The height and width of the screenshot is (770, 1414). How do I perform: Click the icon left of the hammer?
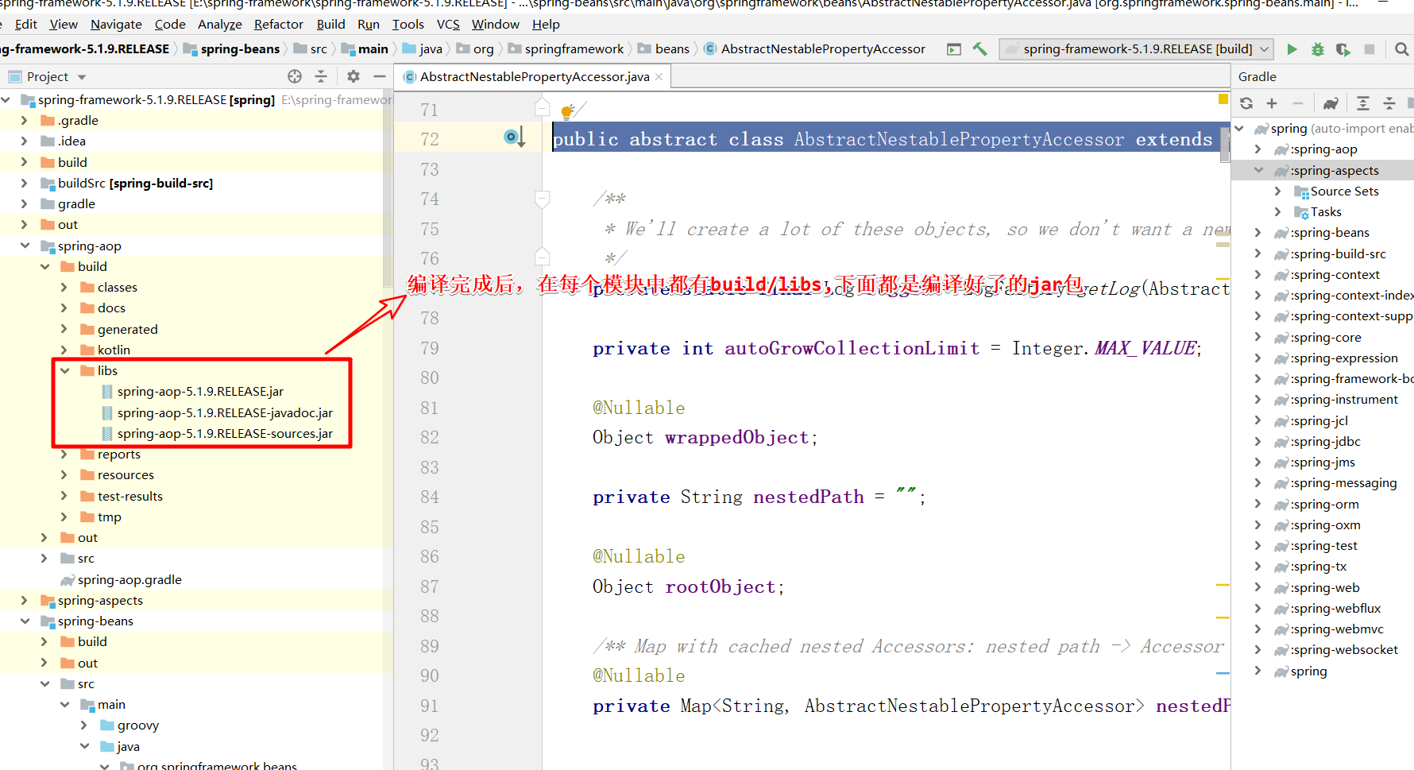coord(954,49)
